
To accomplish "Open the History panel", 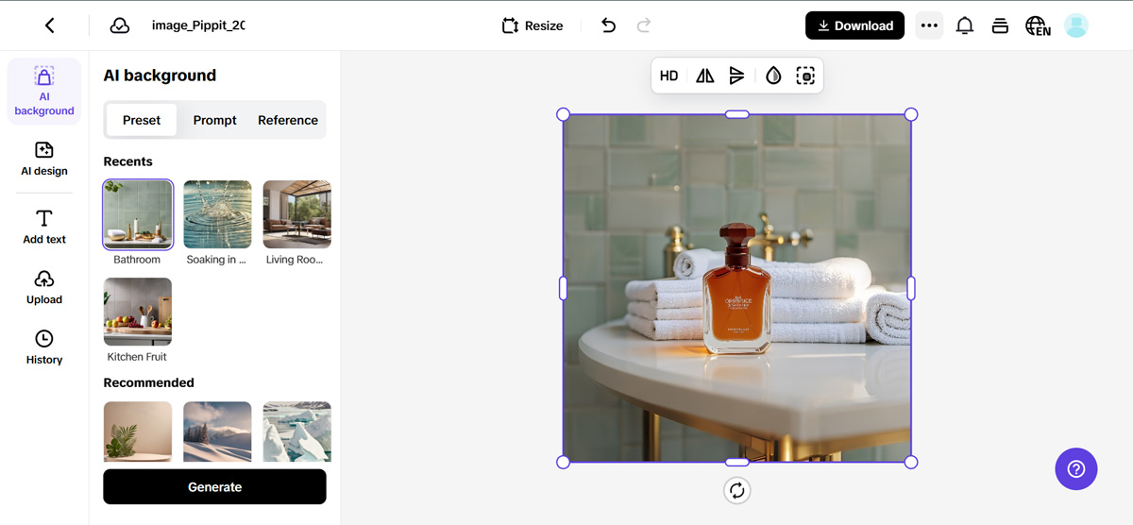I will click(x=44, y=347).
